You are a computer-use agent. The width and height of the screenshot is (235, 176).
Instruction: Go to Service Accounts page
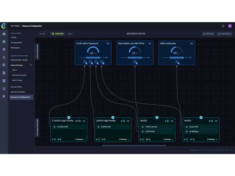pyautogui.click(x=19, y=75)
